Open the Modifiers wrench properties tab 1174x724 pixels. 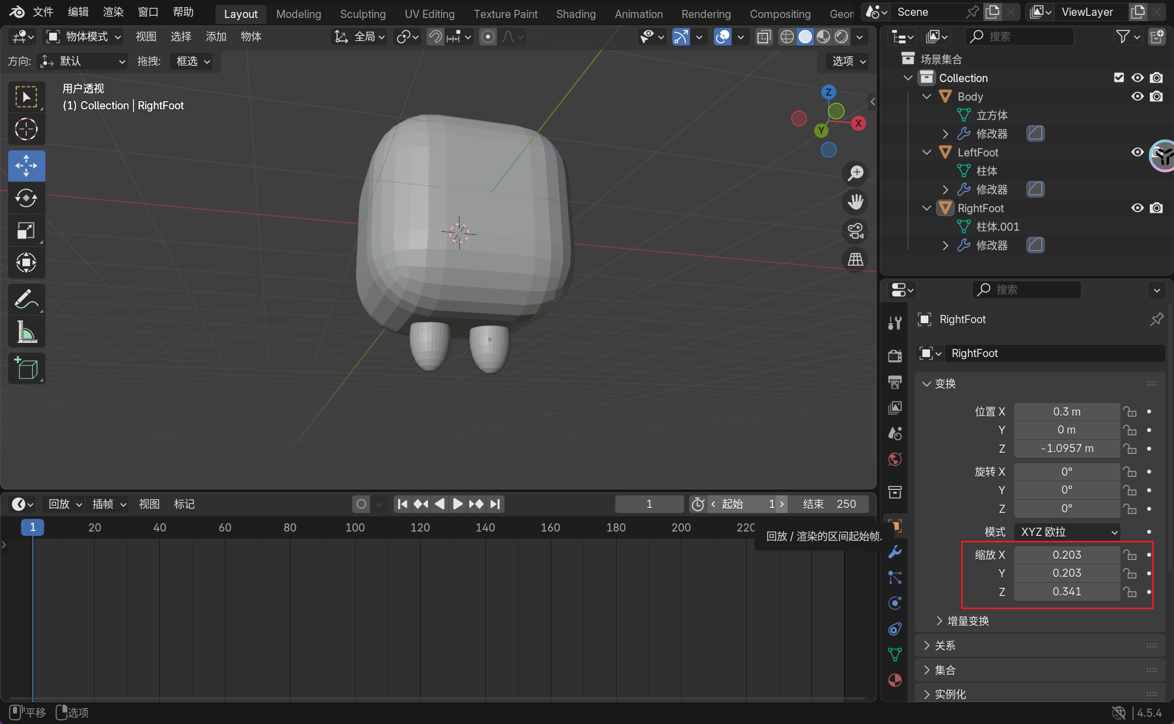[895, 552]
